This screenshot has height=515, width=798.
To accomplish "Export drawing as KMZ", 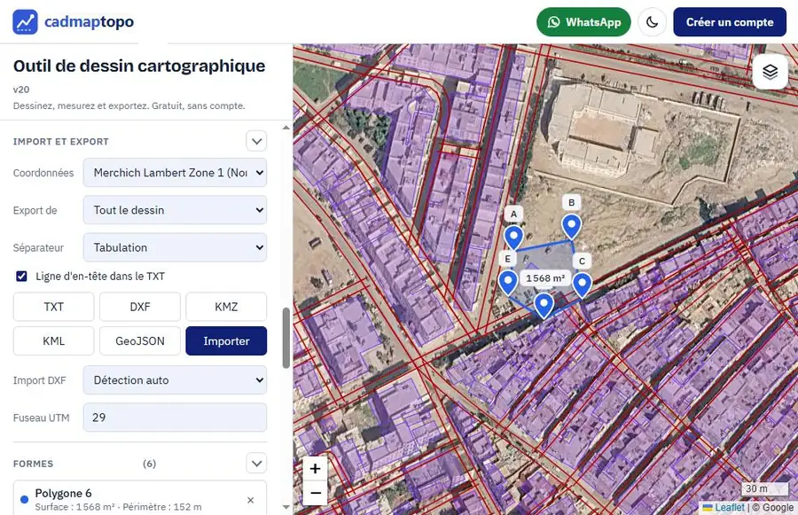I will tap(226, 307).
